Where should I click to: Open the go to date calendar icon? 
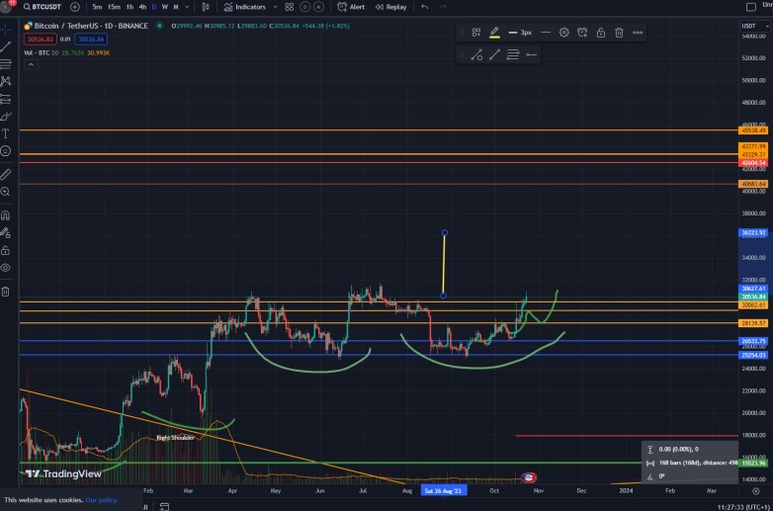pyautogui.click(x=164, y=507)
